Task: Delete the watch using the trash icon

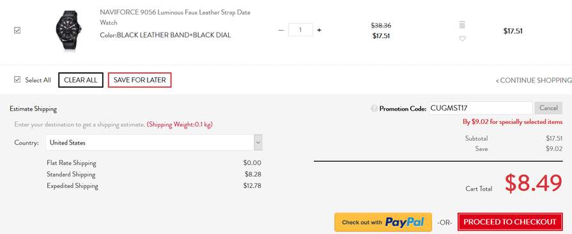Action: (462, 25)
